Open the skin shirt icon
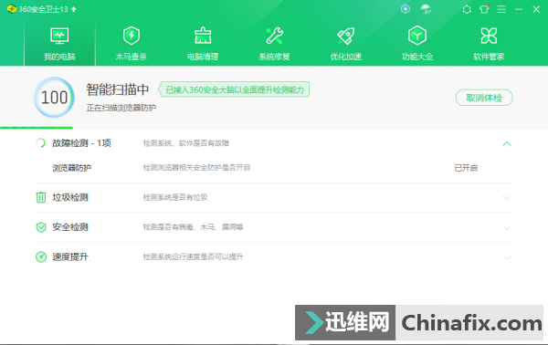Viewport: 548px width, 345px height. (x=484, y=9)
